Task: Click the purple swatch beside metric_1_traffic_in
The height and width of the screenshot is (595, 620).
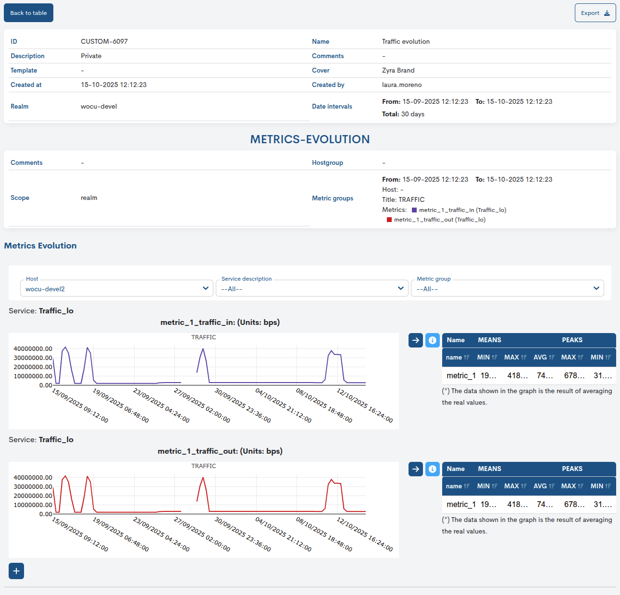Action: [414, 210]
